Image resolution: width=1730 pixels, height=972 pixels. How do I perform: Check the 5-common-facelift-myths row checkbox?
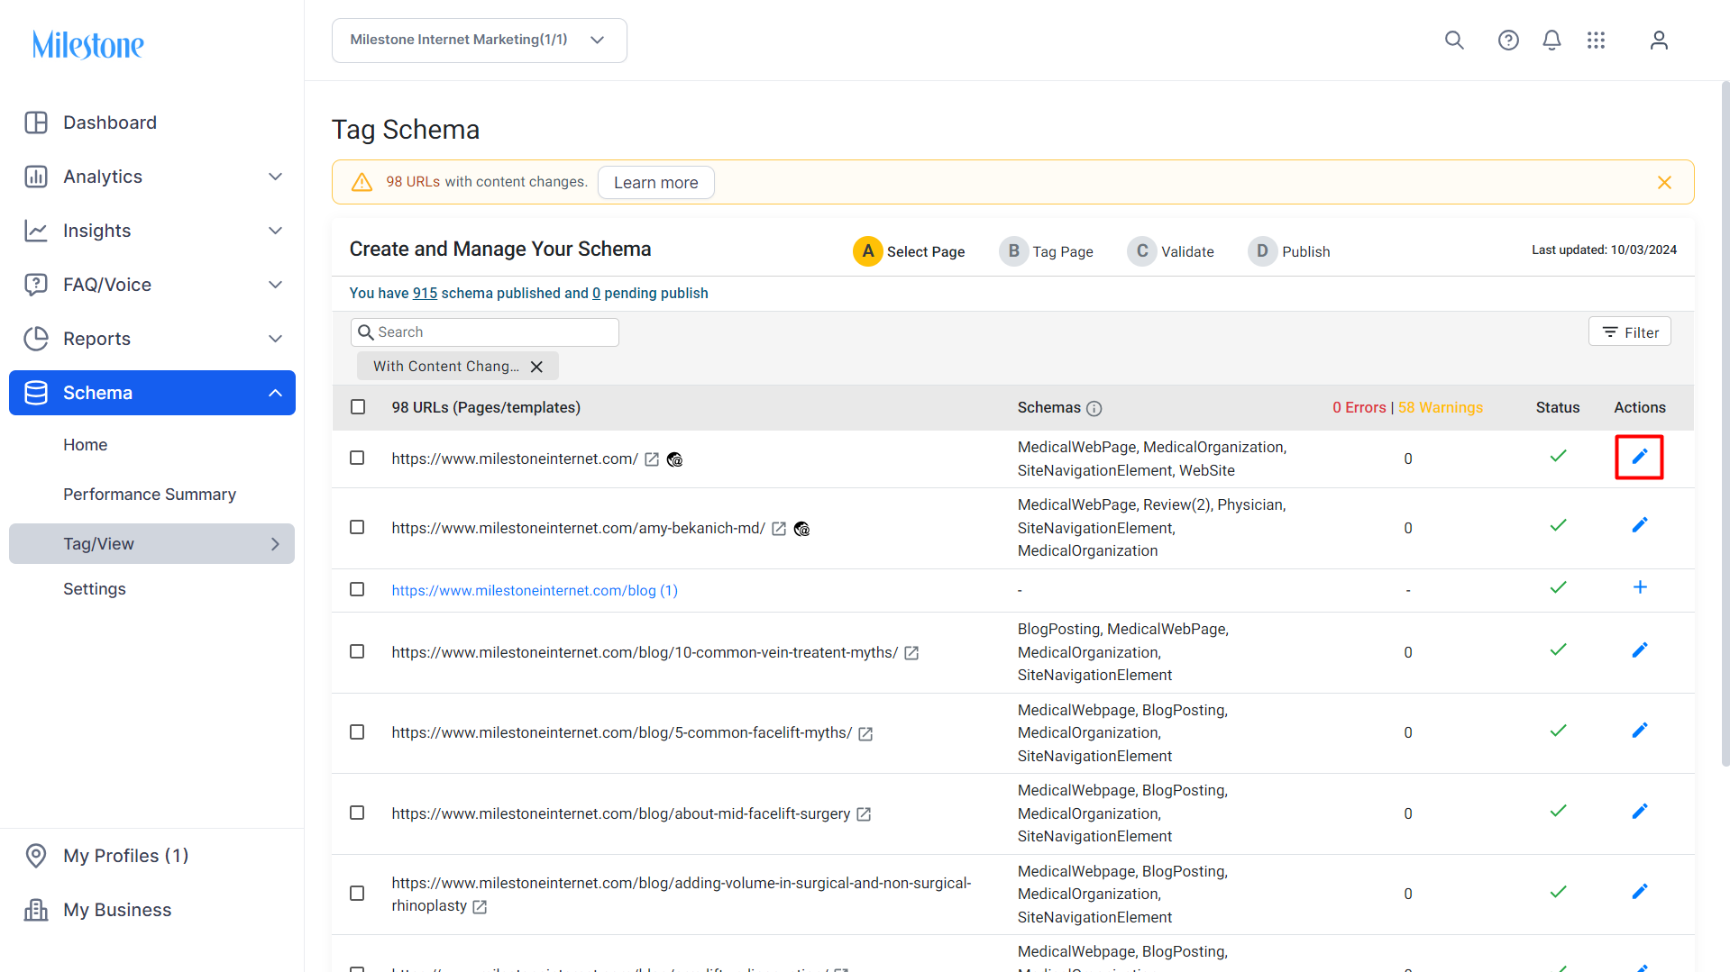coord(357,732)
